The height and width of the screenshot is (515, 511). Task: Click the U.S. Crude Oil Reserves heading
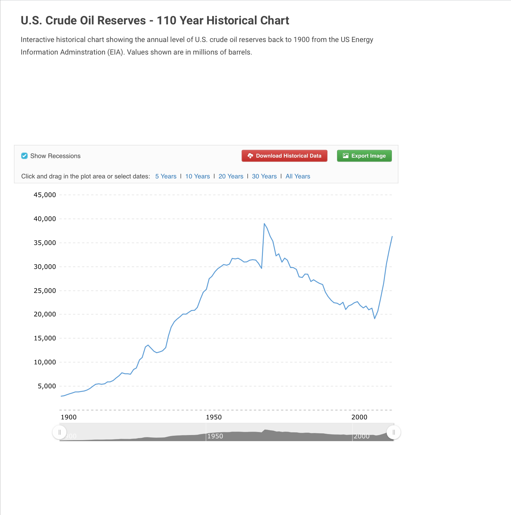point(155,20)
